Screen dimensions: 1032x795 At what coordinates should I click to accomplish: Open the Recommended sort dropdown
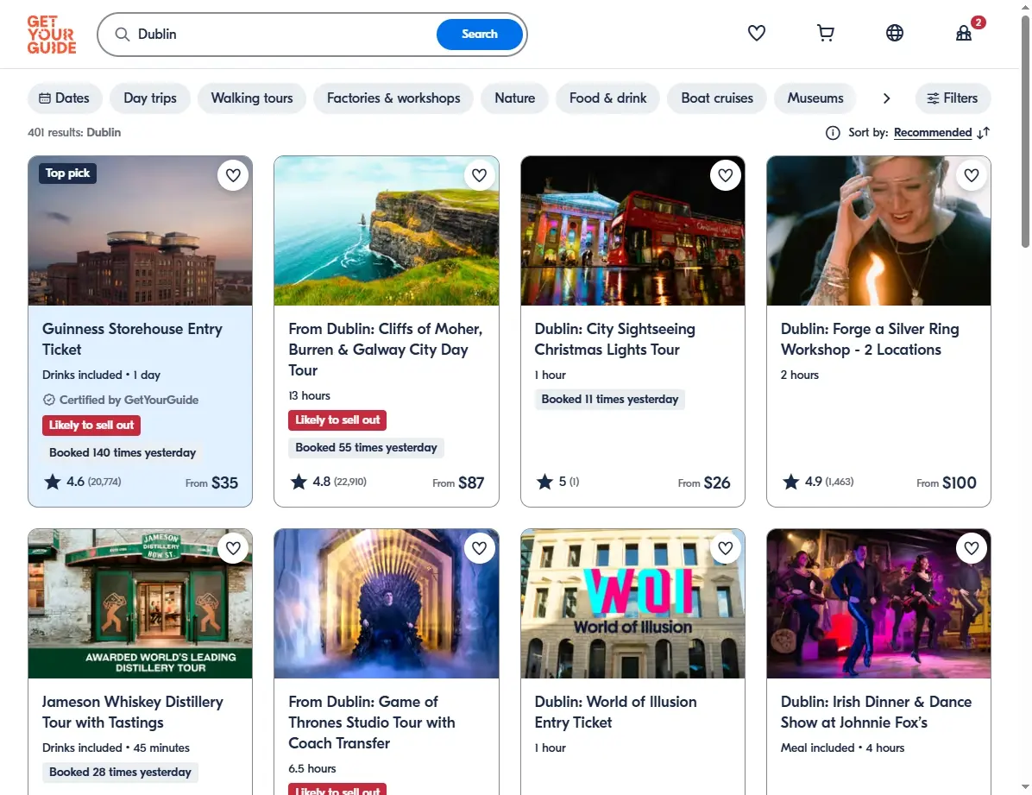(933, 133)
